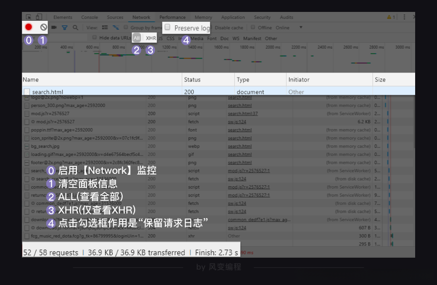Expand the throttling dropdown arrow
437x285 pixels.
click(x=301, y=27)
